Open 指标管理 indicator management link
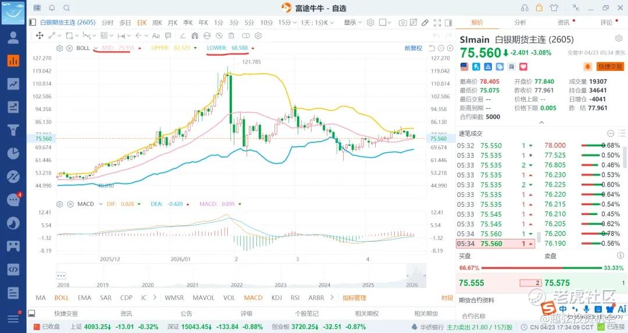The height and width of the screenshot is (333, 628). (x=354, y=298)
